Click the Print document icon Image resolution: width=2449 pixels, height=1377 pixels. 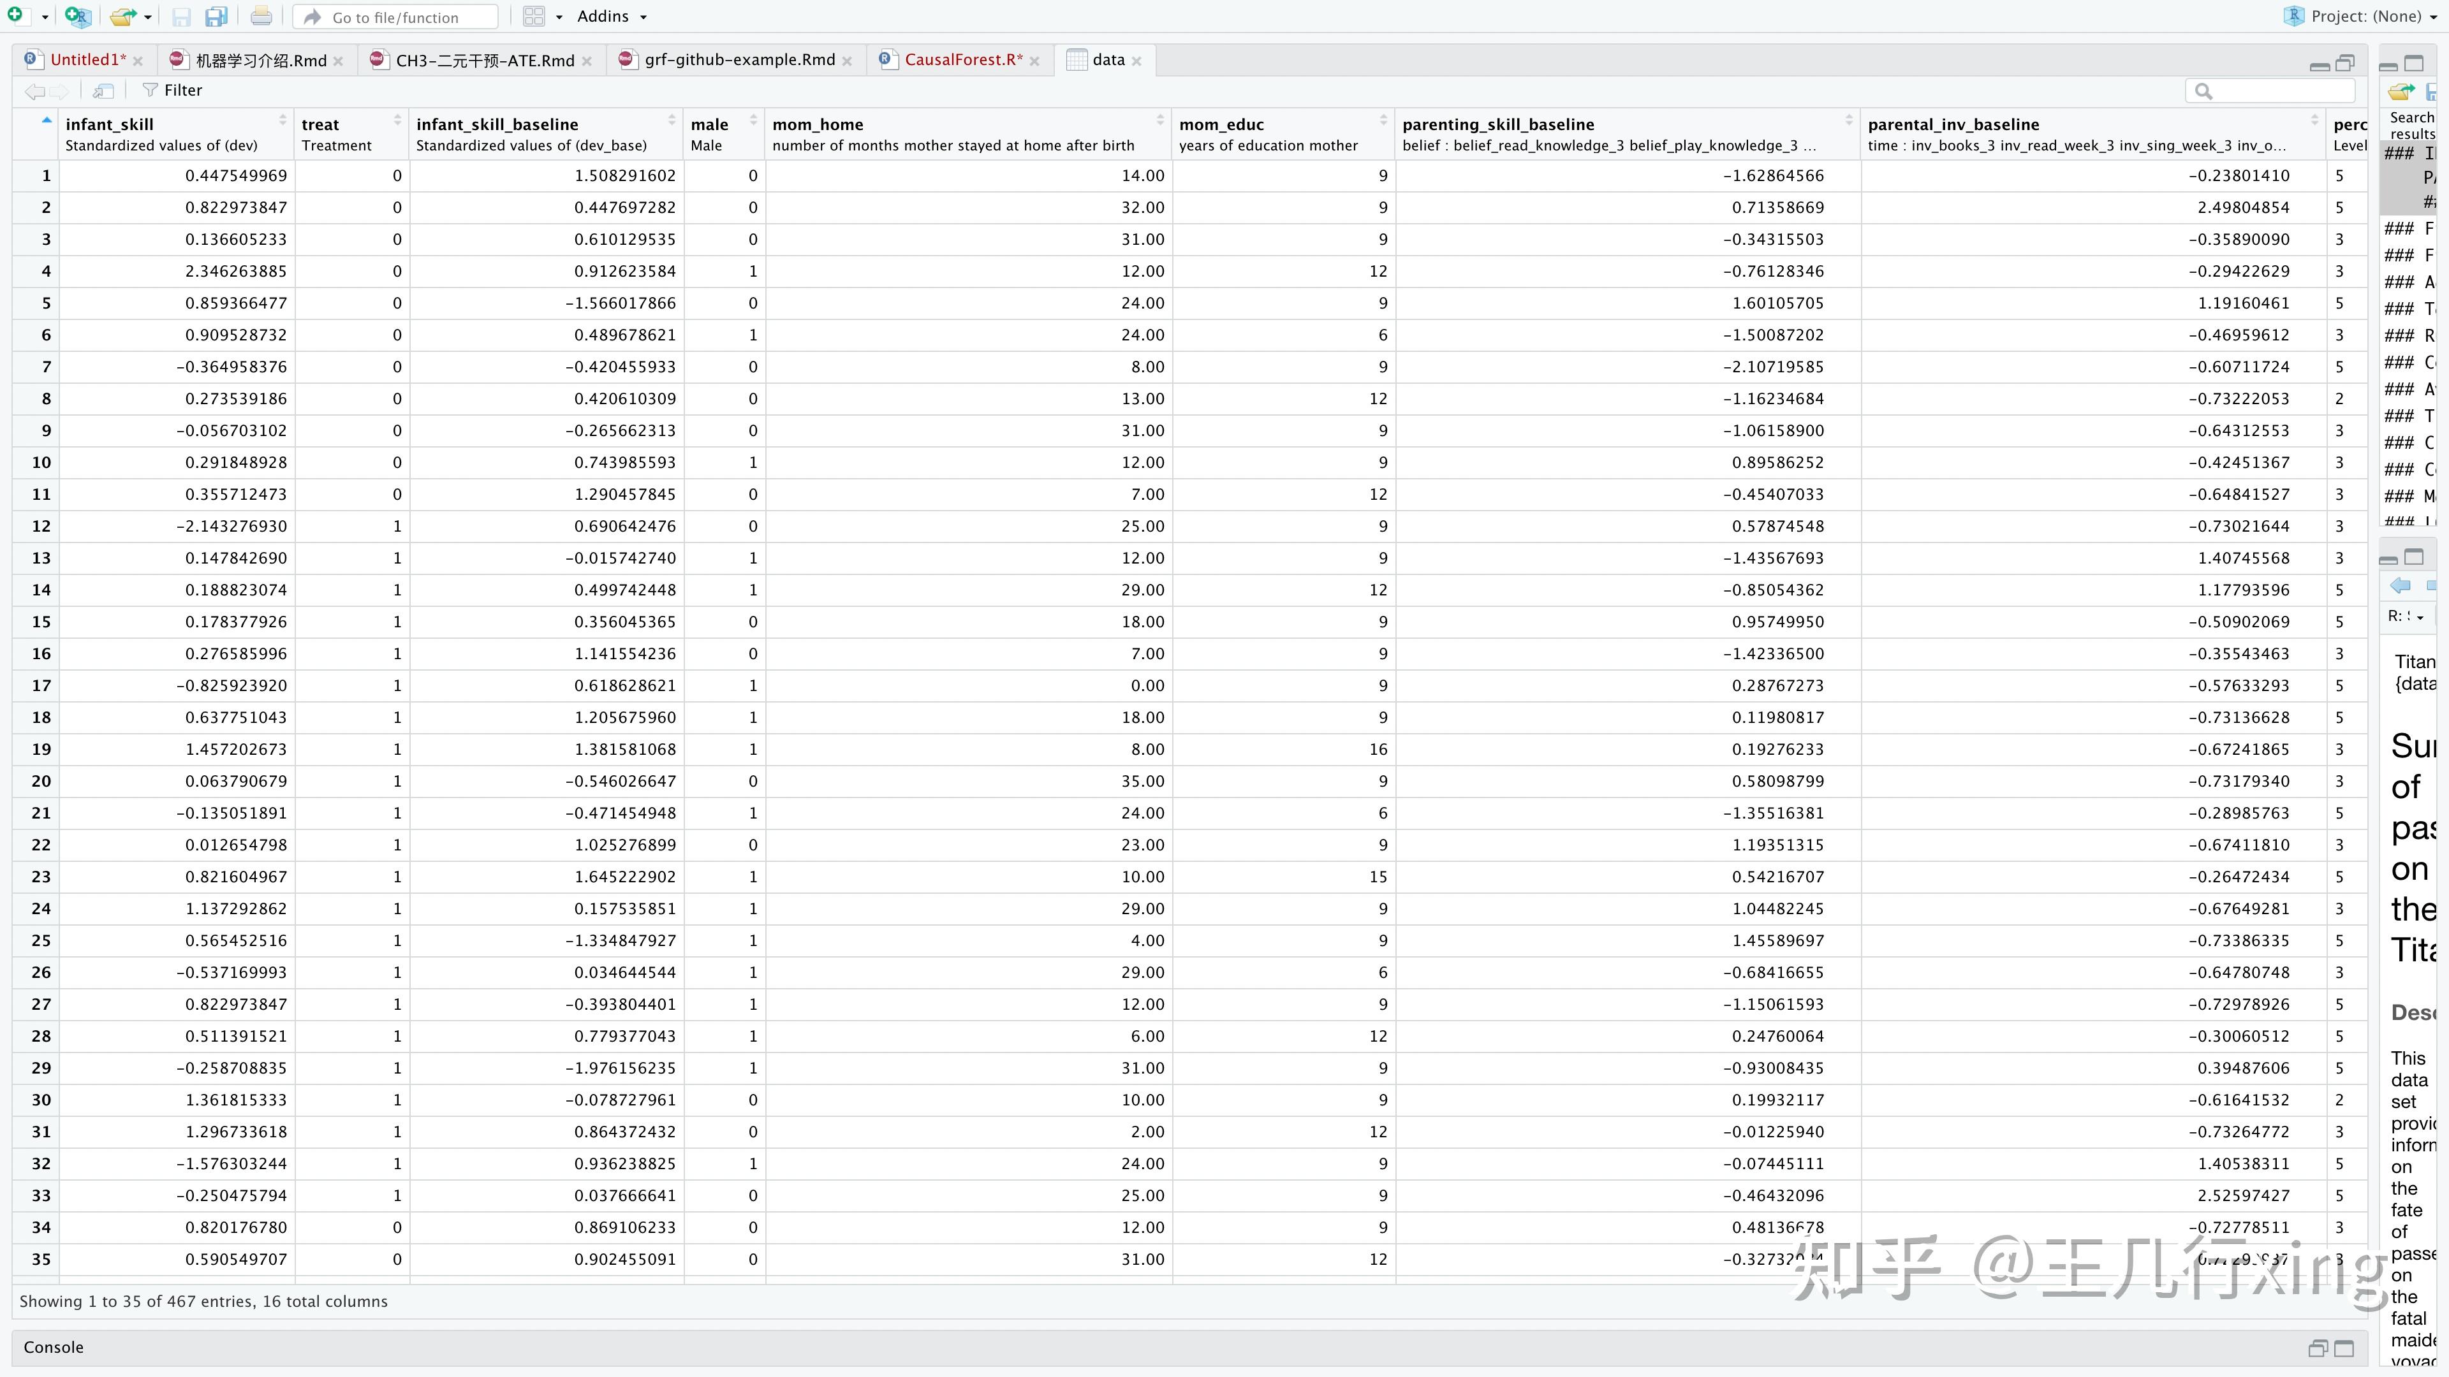[x=260, y=16]
